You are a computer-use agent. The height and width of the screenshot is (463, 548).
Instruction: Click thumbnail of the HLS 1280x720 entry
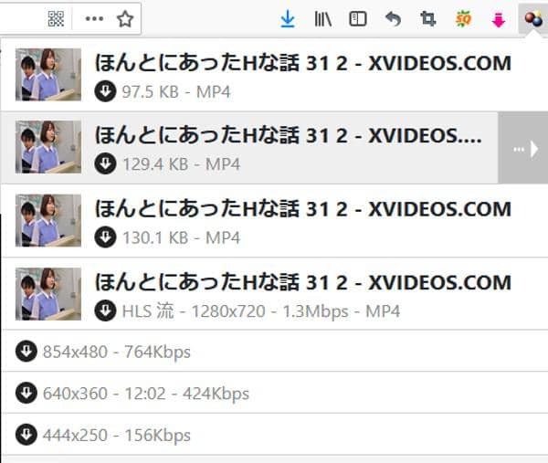[x=48, y=294]
